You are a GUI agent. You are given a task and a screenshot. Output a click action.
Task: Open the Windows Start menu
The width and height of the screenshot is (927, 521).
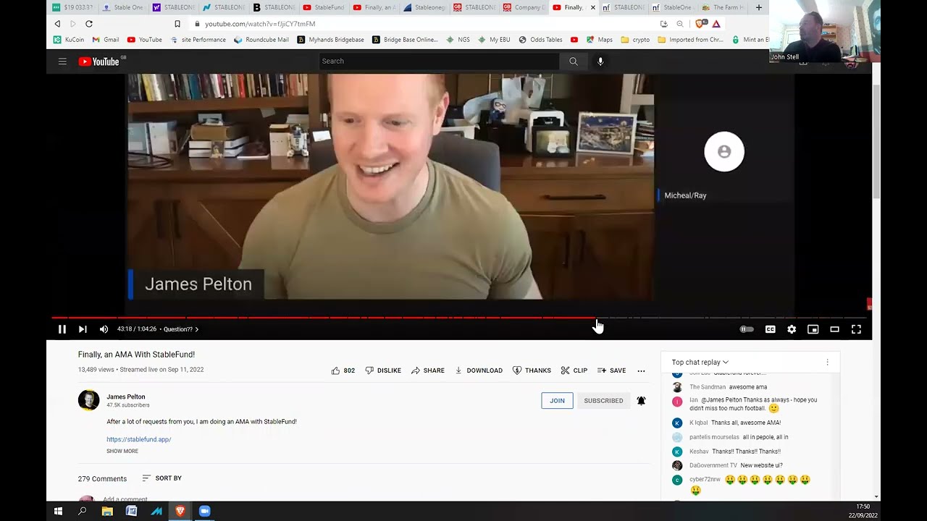(x=58, y=511)
